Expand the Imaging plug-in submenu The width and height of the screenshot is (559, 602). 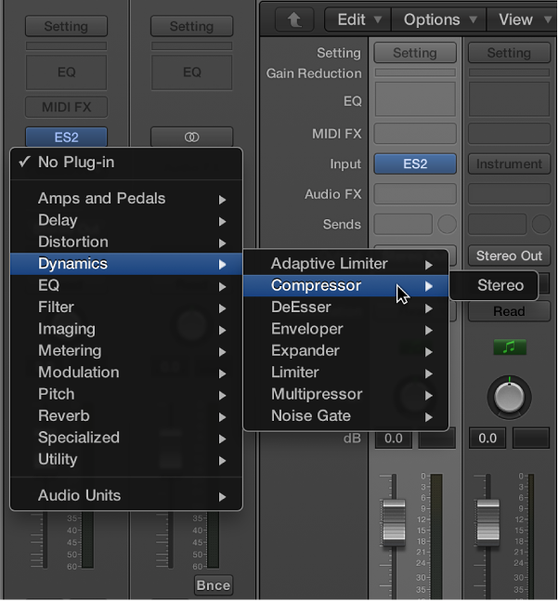(x=126, y=329)
